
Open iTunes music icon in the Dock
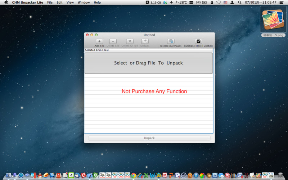(196, 175)
